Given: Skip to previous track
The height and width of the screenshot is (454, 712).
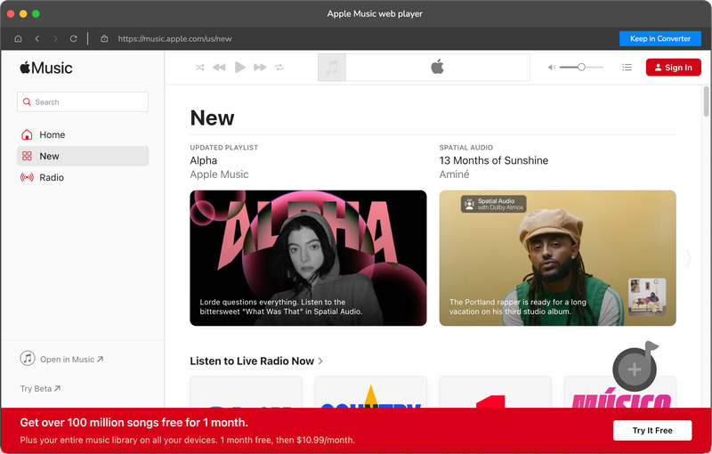Looking at the screenshot, I should 219,67.
